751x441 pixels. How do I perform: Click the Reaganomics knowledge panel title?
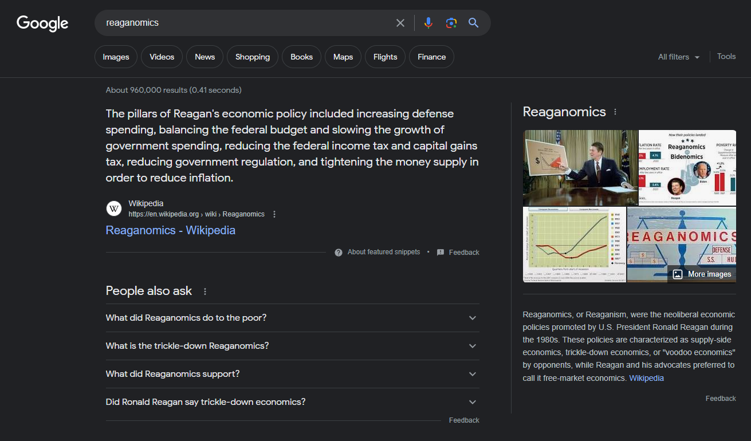[x=564, y=112]
